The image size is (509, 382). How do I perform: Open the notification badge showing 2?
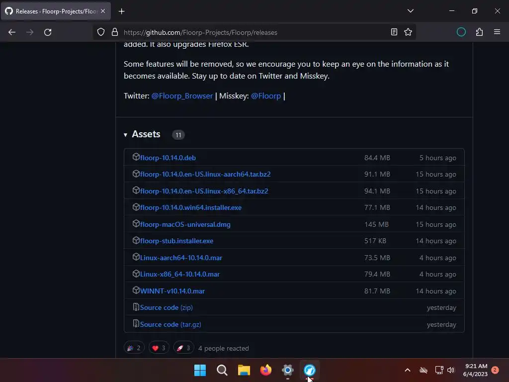coord(495,370)
